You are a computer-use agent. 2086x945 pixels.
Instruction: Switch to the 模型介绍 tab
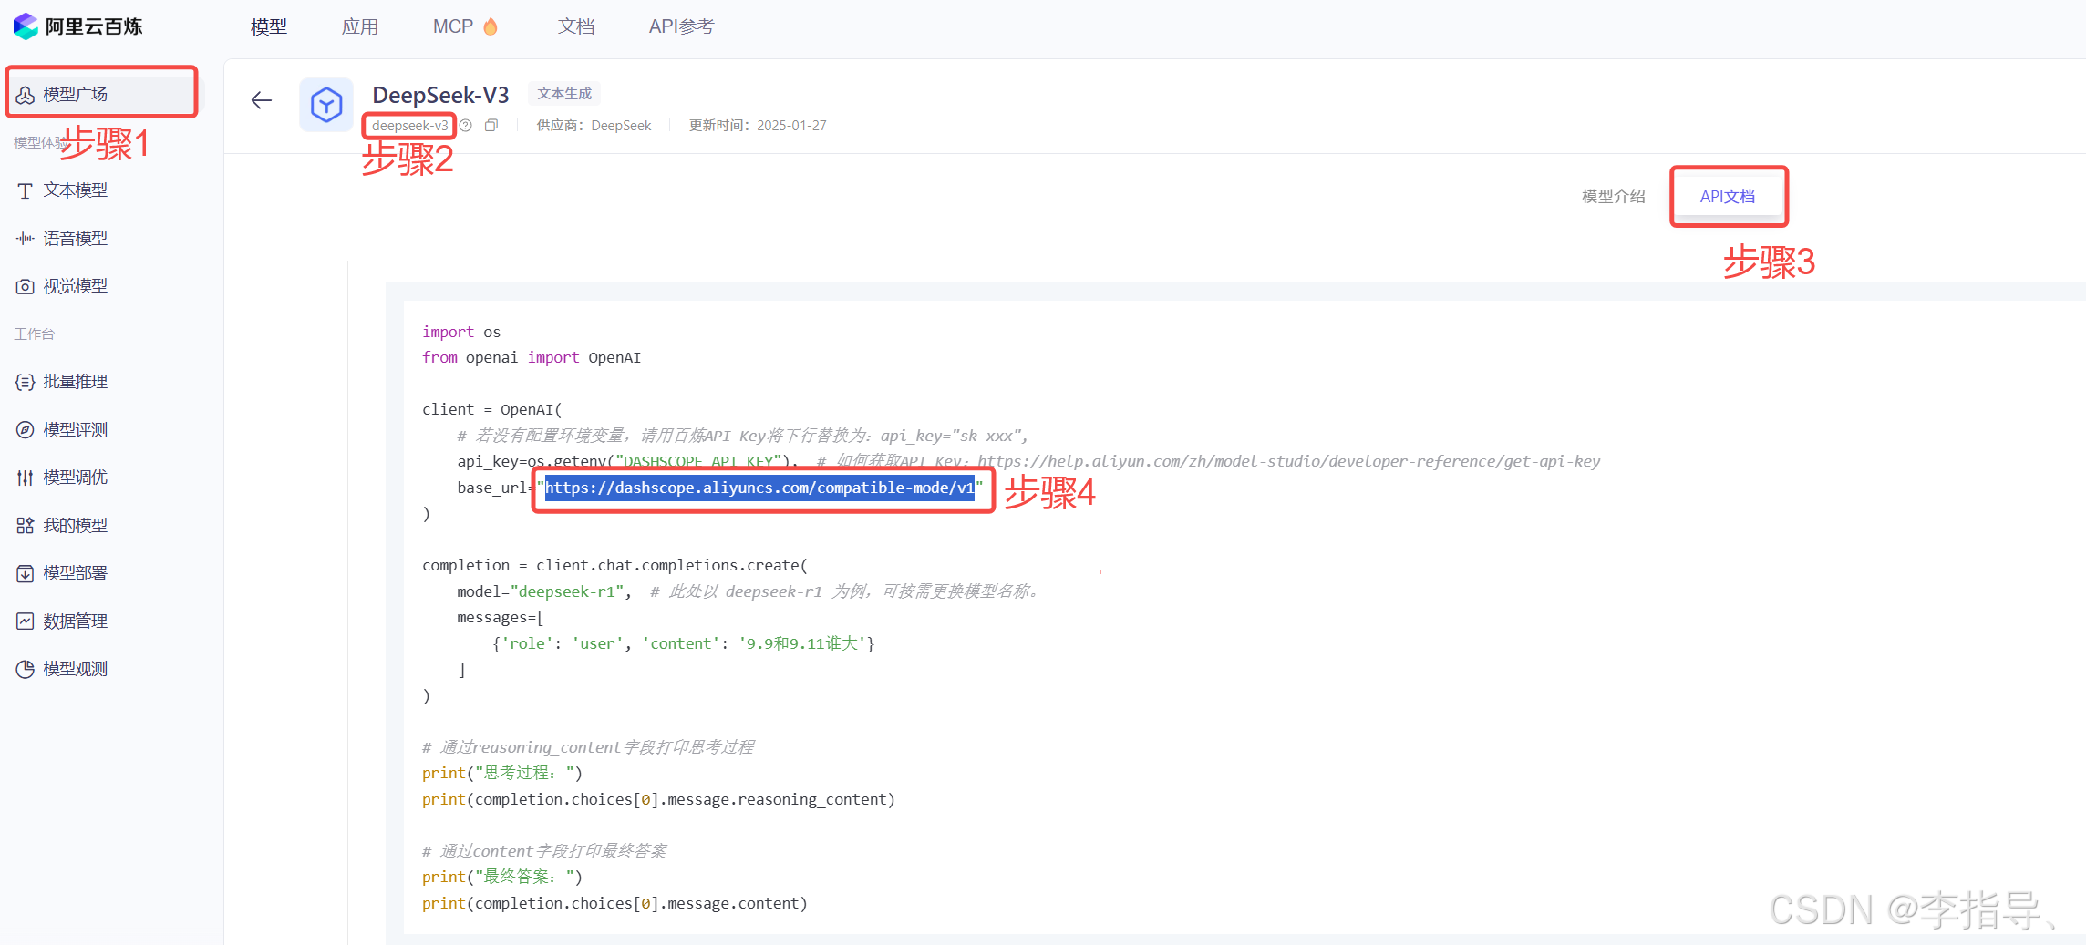click(x=1614, y=196)
